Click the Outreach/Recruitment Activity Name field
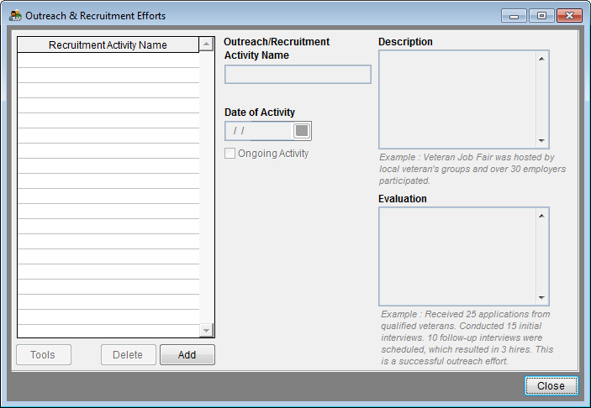 pyautogui.click(x=298, y=74)
